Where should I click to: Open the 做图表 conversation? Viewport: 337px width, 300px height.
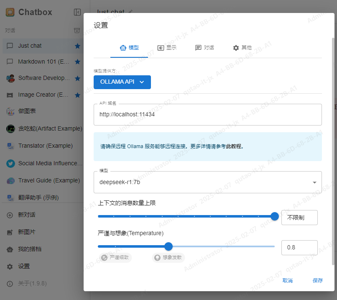[43, 111]
